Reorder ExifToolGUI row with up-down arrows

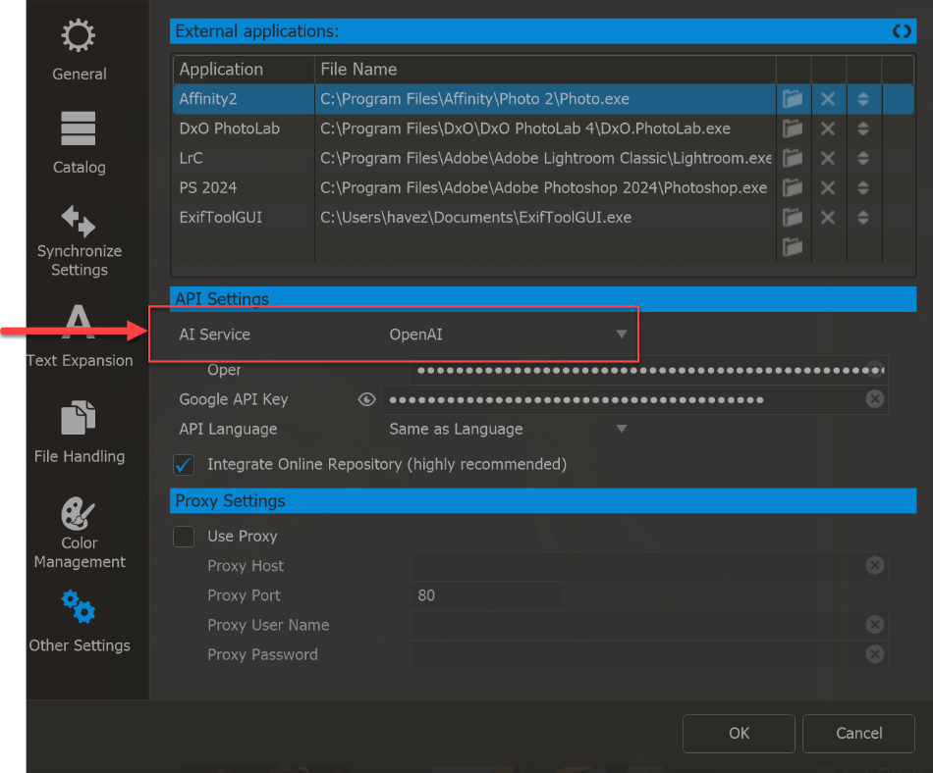(863, 218)
